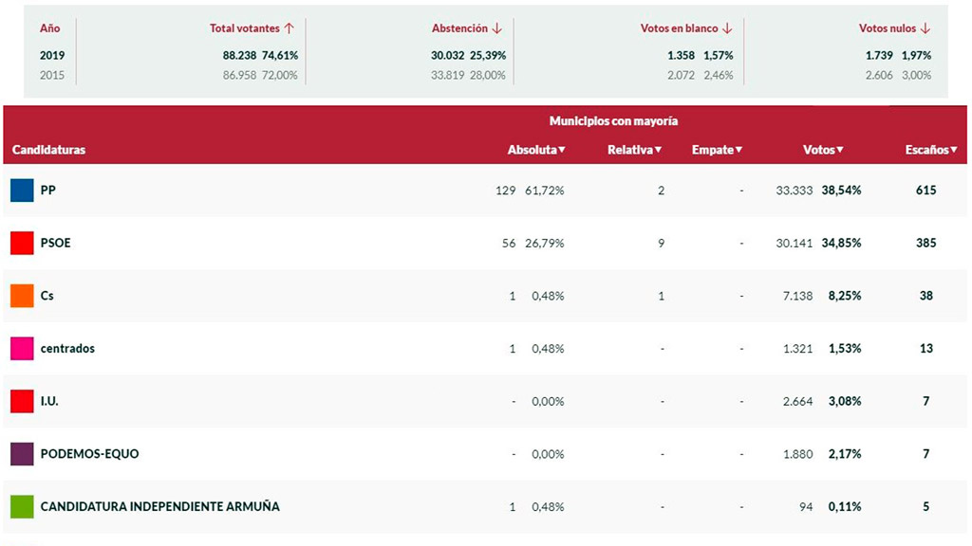
Task: Open the PODEMOS-EQUO candidature name
Action: pos(89,454)
